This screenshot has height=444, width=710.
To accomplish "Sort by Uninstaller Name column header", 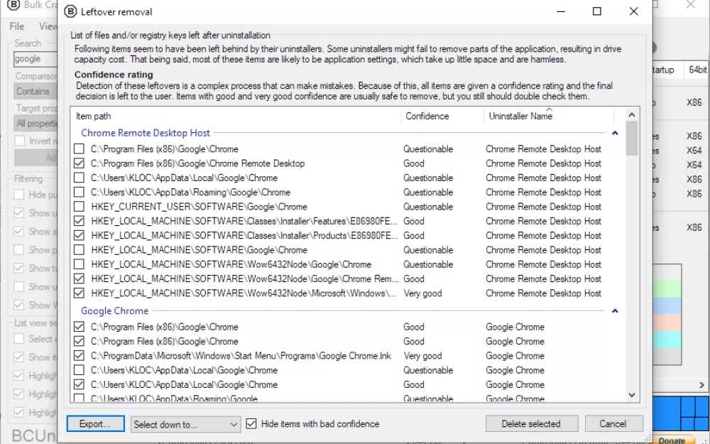I will (x=549, y=116).
